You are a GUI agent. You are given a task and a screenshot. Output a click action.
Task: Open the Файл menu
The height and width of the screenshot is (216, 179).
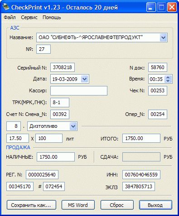(x=10, y=17)
